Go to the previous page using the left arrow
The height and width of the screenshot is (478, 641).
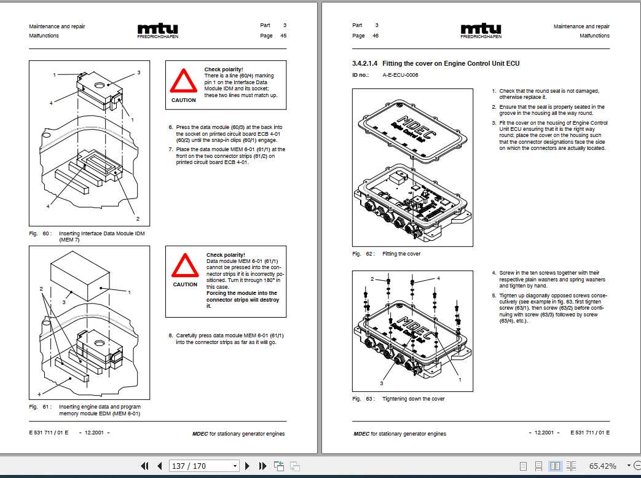(x=159, y=466)
